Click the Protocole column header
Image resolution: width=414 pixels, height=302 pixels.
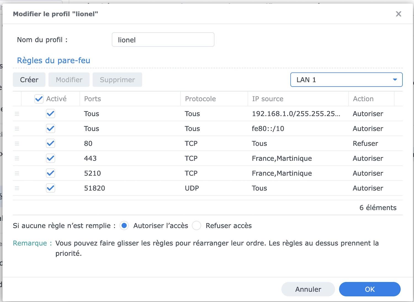(200, 99)
